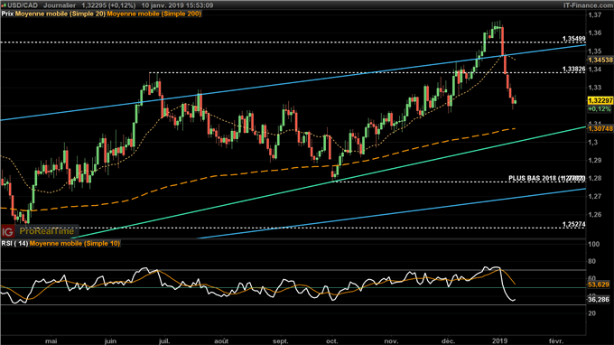Click the ProRealTime watermark logo
The height and width of the screenshot is (345, 614).
(x=47, y=231)
